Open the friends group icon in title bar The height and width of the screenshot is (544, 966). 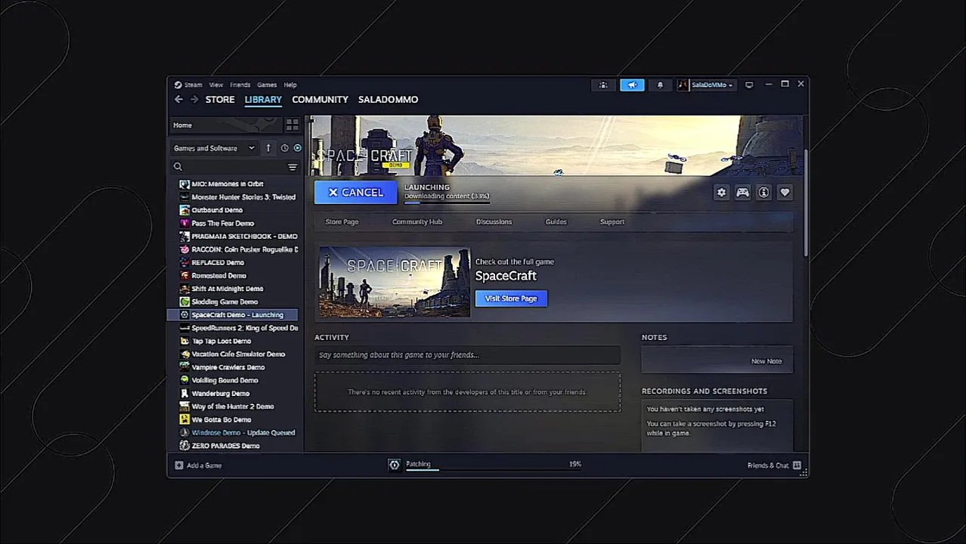[603, 85]
